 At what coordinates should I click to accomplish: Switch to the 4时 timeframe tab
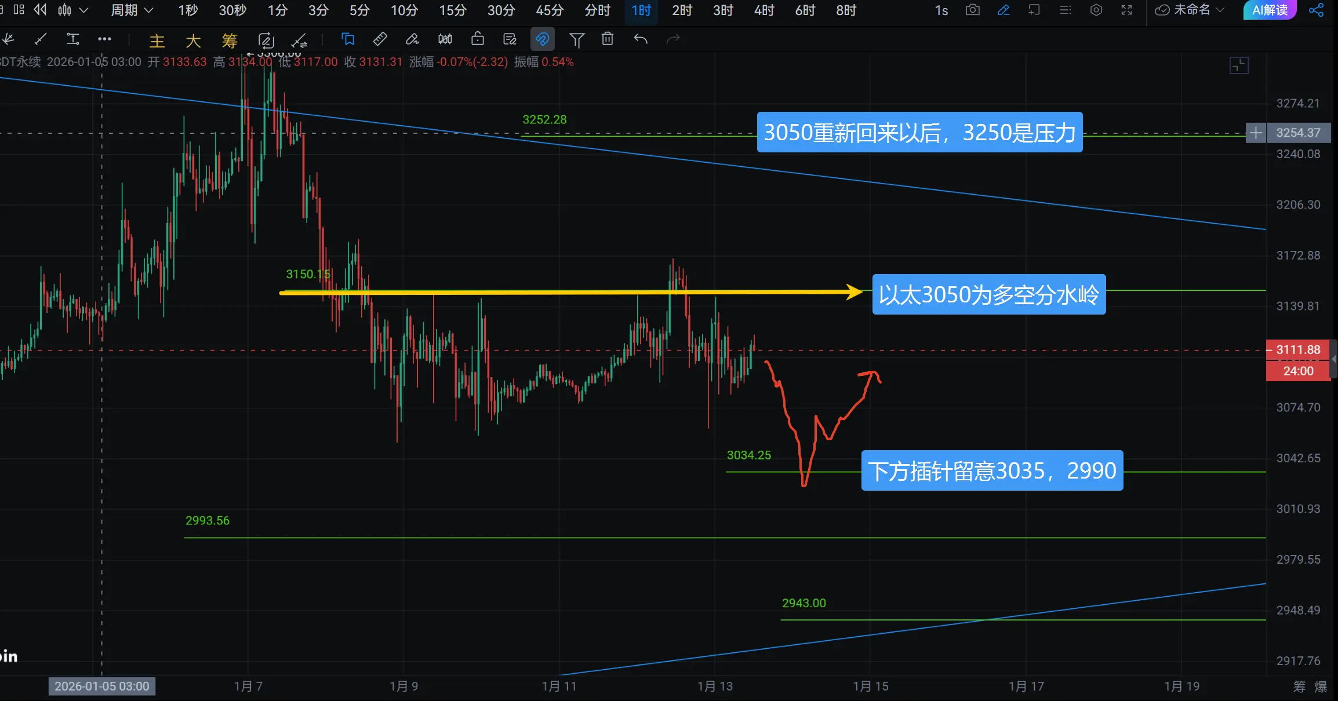[x=763, y=10]
